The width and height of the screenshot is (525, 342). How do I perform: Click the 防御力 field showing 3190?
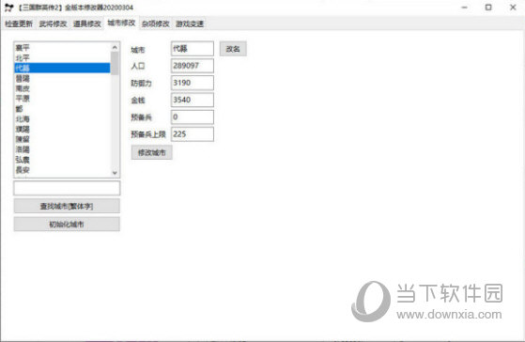coord(193,83)
